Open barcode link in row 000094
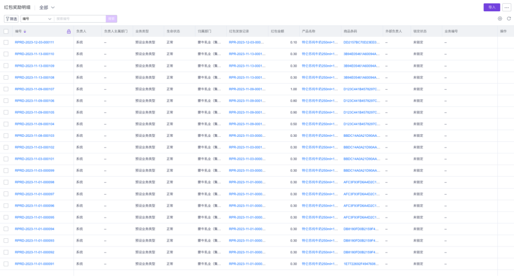This screenshot has width=514, height=276. 362,229
